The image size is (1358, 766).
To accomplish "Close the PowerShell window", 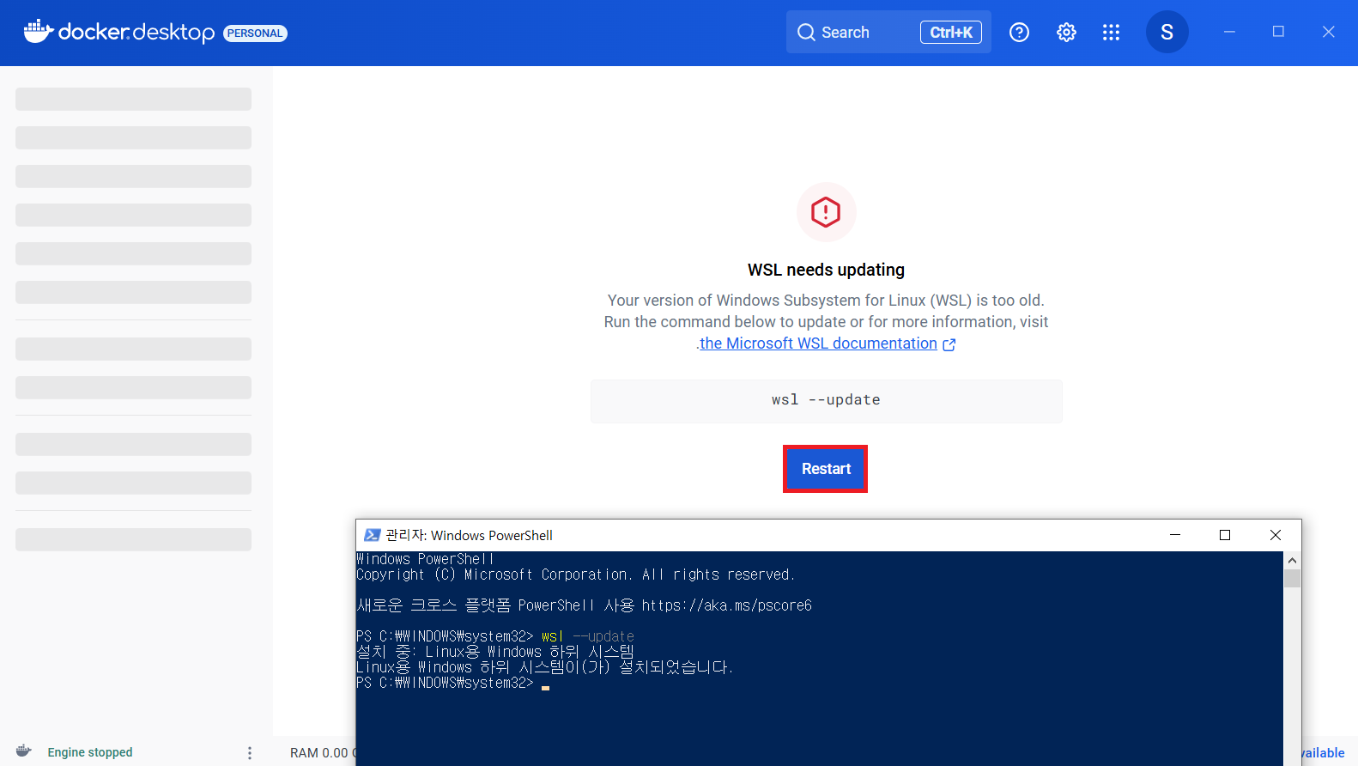I will (x=1276, y=535).
